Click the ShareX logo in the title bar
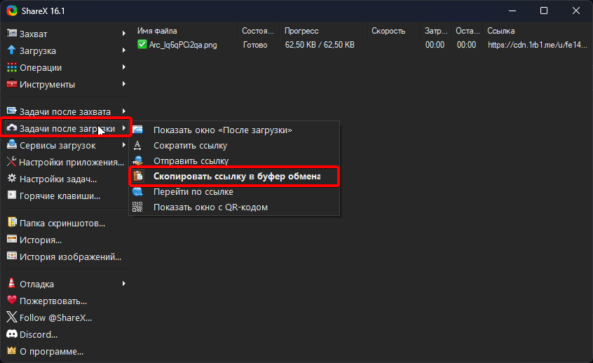 pyautogui.click(x=12, y=11)
